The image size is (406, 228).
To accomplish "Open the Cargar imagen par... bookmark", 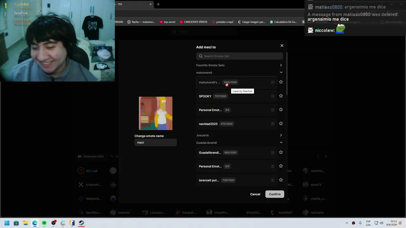I will (x=251, y=22).
